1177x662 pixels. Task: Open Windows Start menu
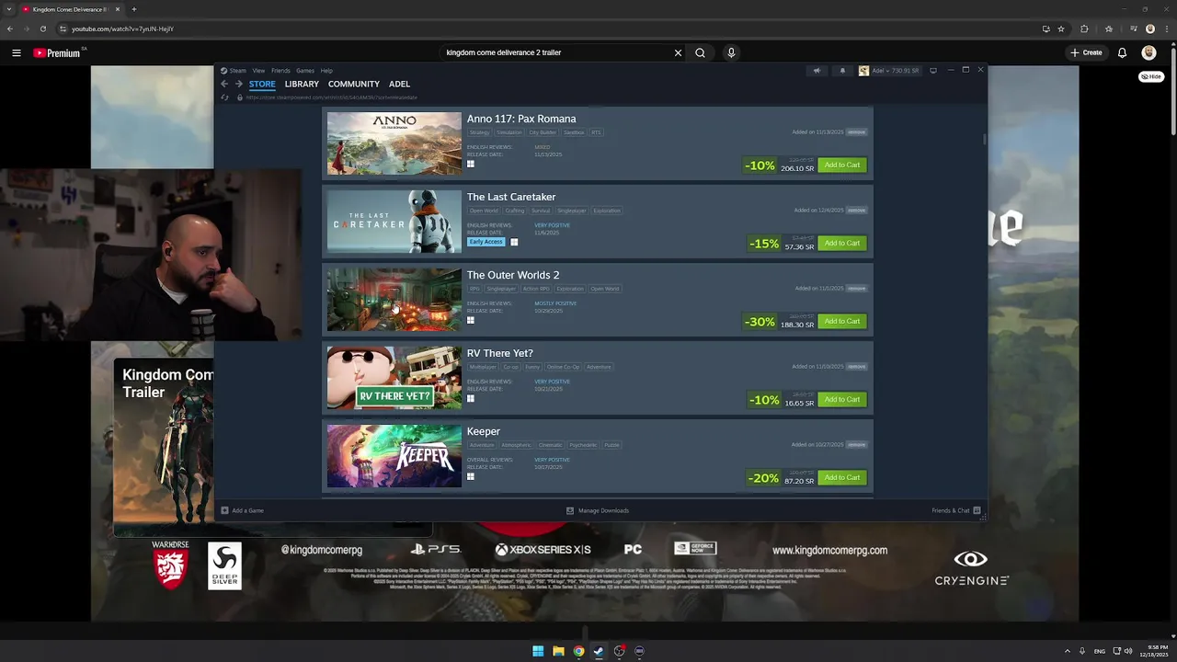tap(538, 651)
